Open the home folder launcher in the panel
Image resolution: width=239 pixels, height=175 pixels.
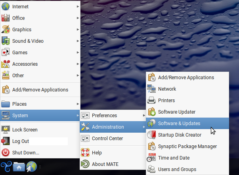pyautogui.click(x=19, y=167)
